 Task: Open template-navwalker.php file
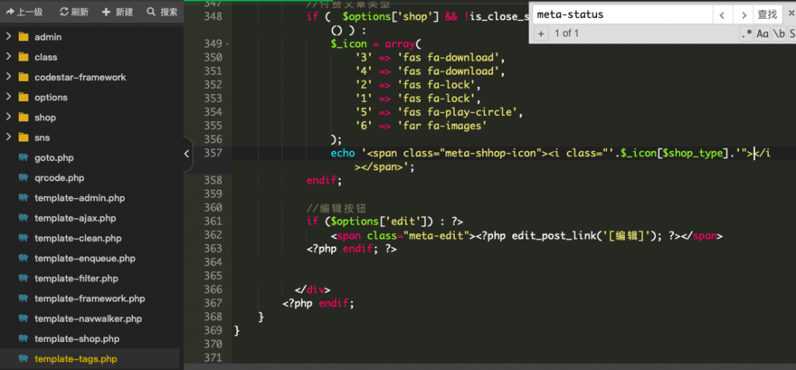click(90, 319)
